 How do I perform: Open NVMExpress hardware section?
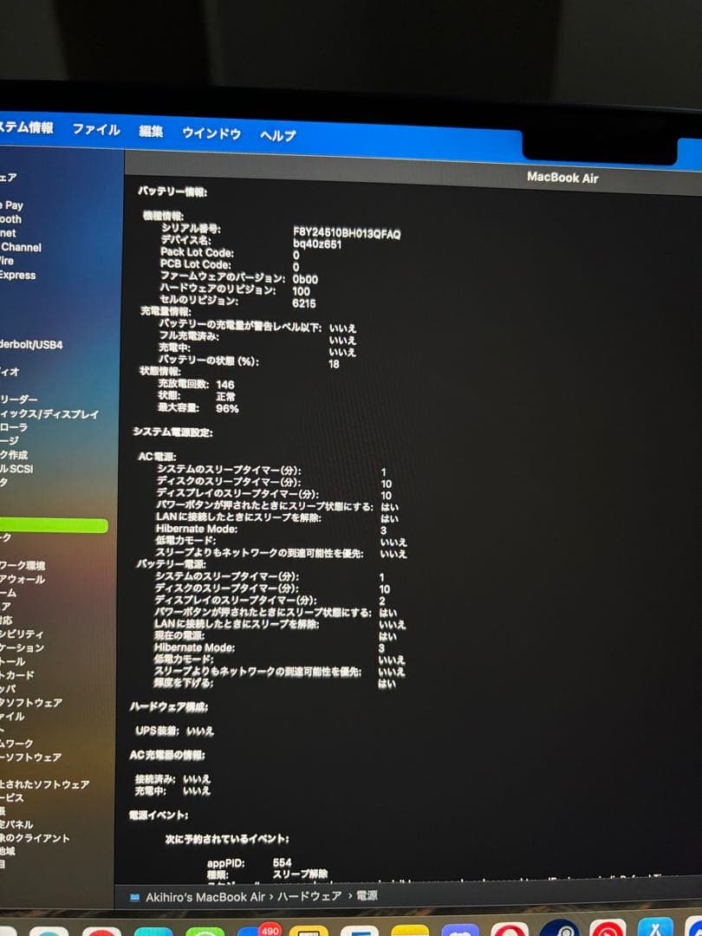[x=17, y=276]
